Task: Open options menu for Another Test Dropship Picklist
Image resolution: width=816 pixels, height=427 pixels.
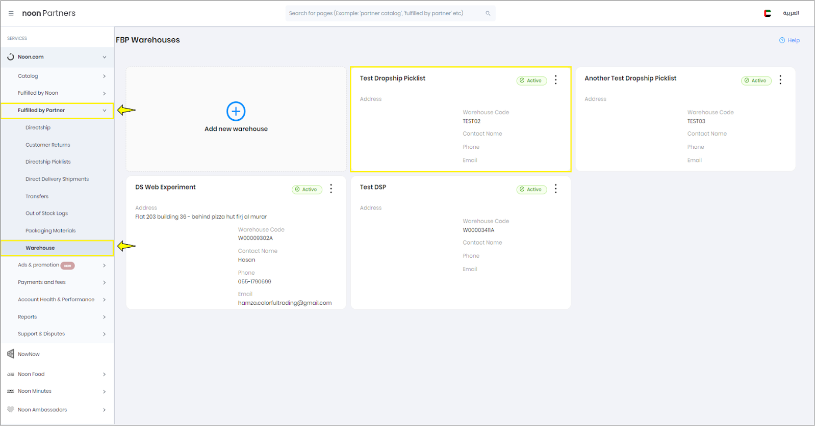Action: (780, 80)
